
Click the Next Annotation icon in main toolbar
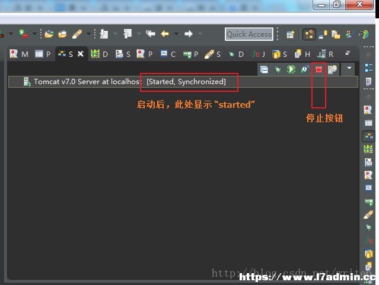(x=104, y=34)
